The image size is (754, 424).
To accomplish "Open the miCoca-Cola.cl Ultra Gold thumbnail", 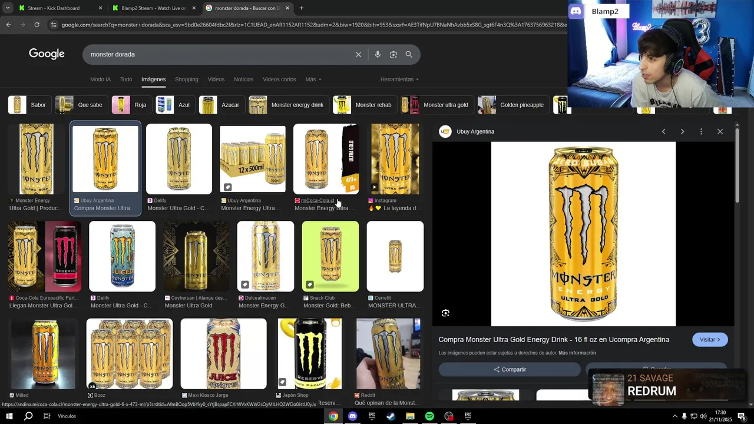I will pos(326,159).
